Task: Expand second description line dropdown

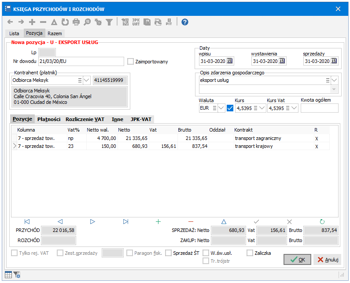Action: click(x=334, y=89)
